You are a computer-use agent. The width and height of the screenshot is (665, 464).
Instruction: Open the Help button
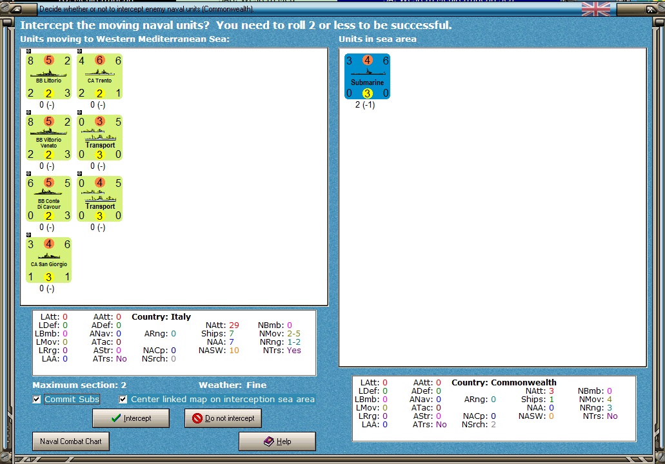277,441
